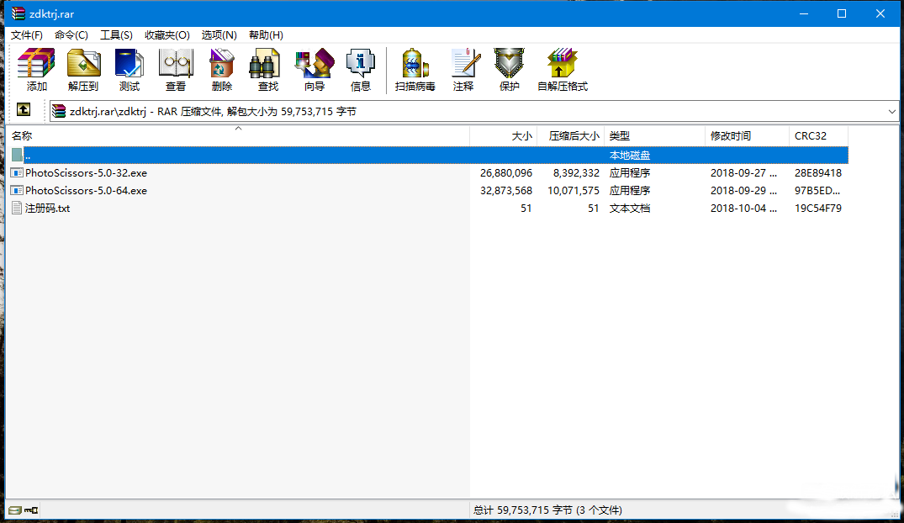Click the parent folder '..' icon
The image size is (904, 523).
[x=18, y=155]
